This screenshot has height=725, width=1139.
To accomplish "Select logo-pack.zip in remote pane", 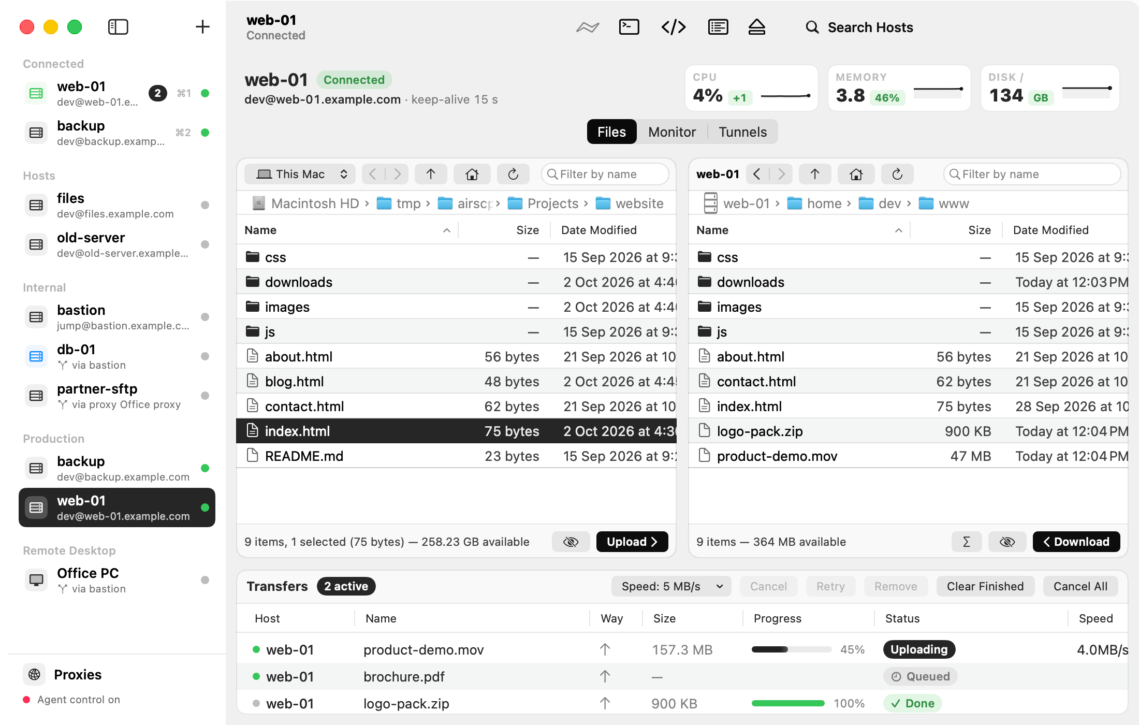I will 908,431.
